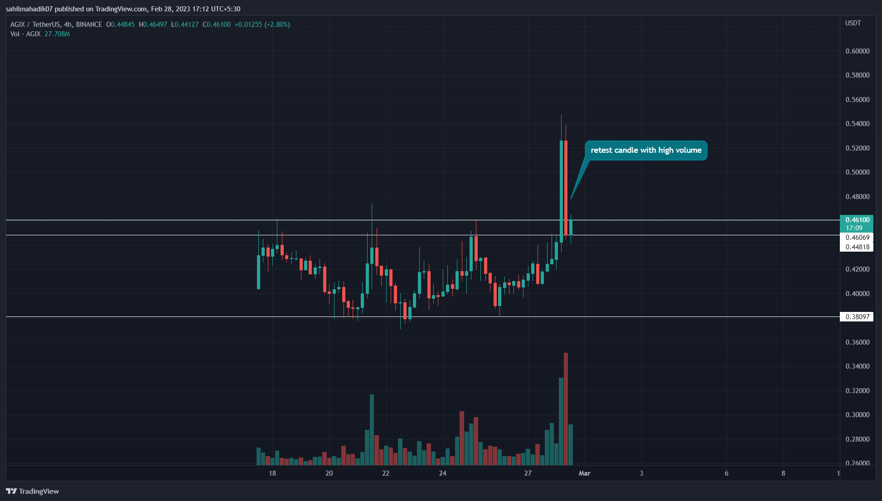Click the 0.38097 support line price label
Screen dimensions: 882x501
point(858,316)
